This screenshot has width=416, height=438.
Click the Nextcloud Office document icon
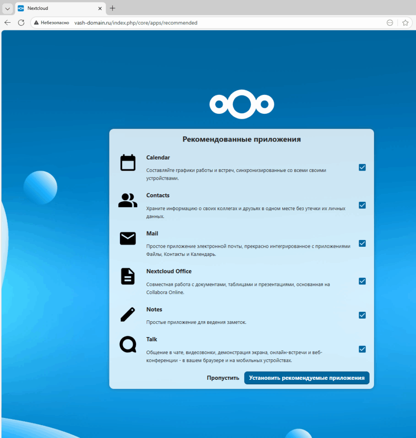[x=128, y=276]
